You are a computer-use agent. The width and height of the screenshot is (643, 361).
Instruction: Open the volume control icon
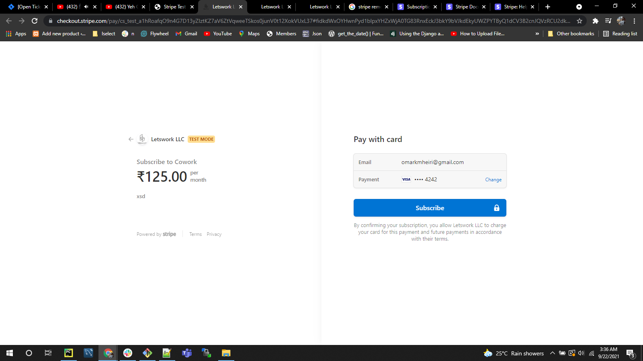pos(581,353)
